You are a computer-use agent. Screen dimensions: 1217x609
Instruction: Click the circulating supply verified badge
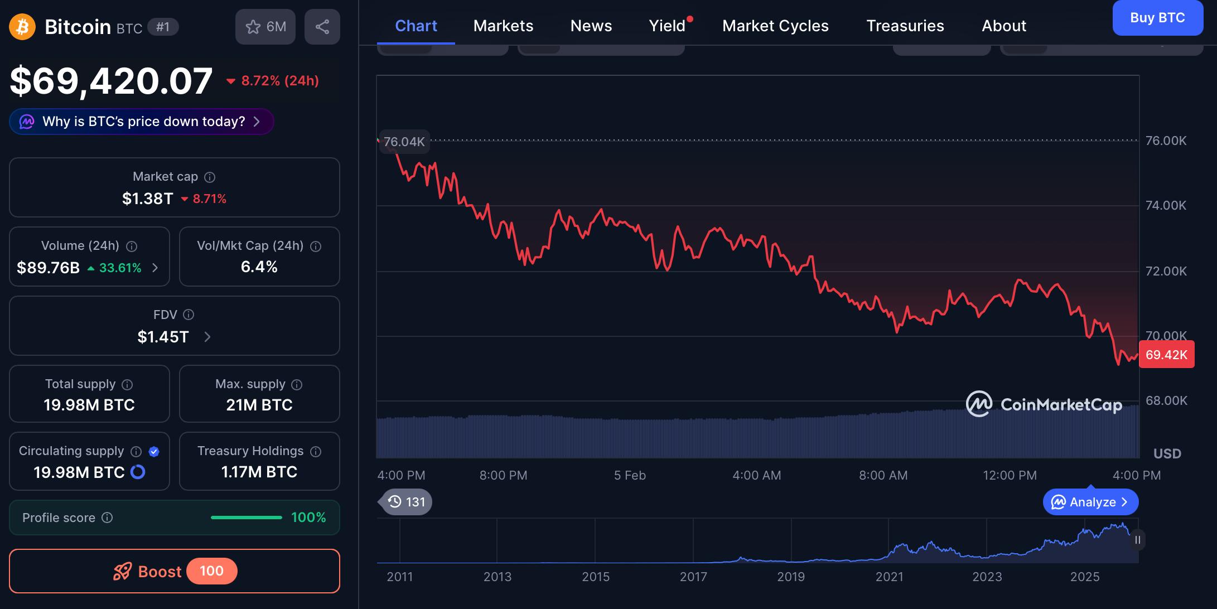[154, 452]
